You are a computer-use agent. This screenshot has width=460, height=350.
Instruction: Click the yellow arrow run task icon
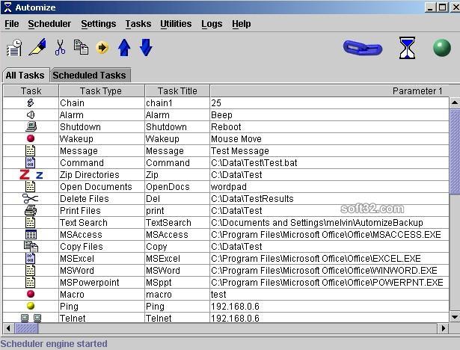tap(102, 47)
